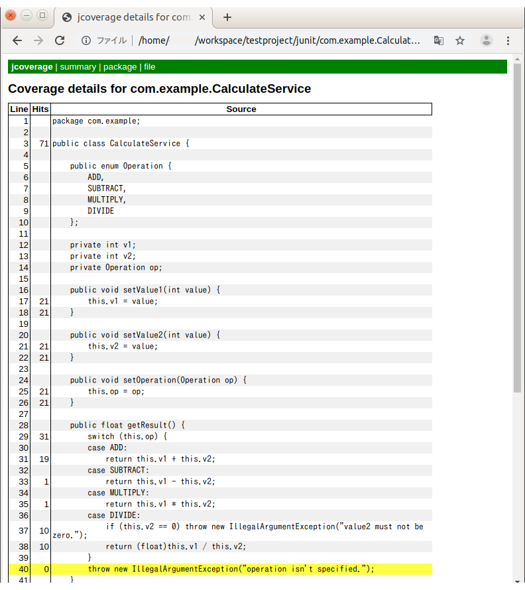The image size is (525, 590).
Task: Click scrollbar up arrow
Action: pos(517,60)
